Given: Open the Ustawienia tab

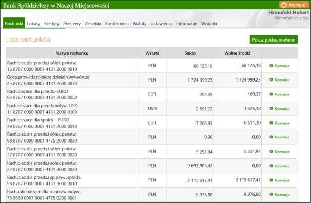Looking at the screenshot, I should pyautogui.click(x=161, y=24).
